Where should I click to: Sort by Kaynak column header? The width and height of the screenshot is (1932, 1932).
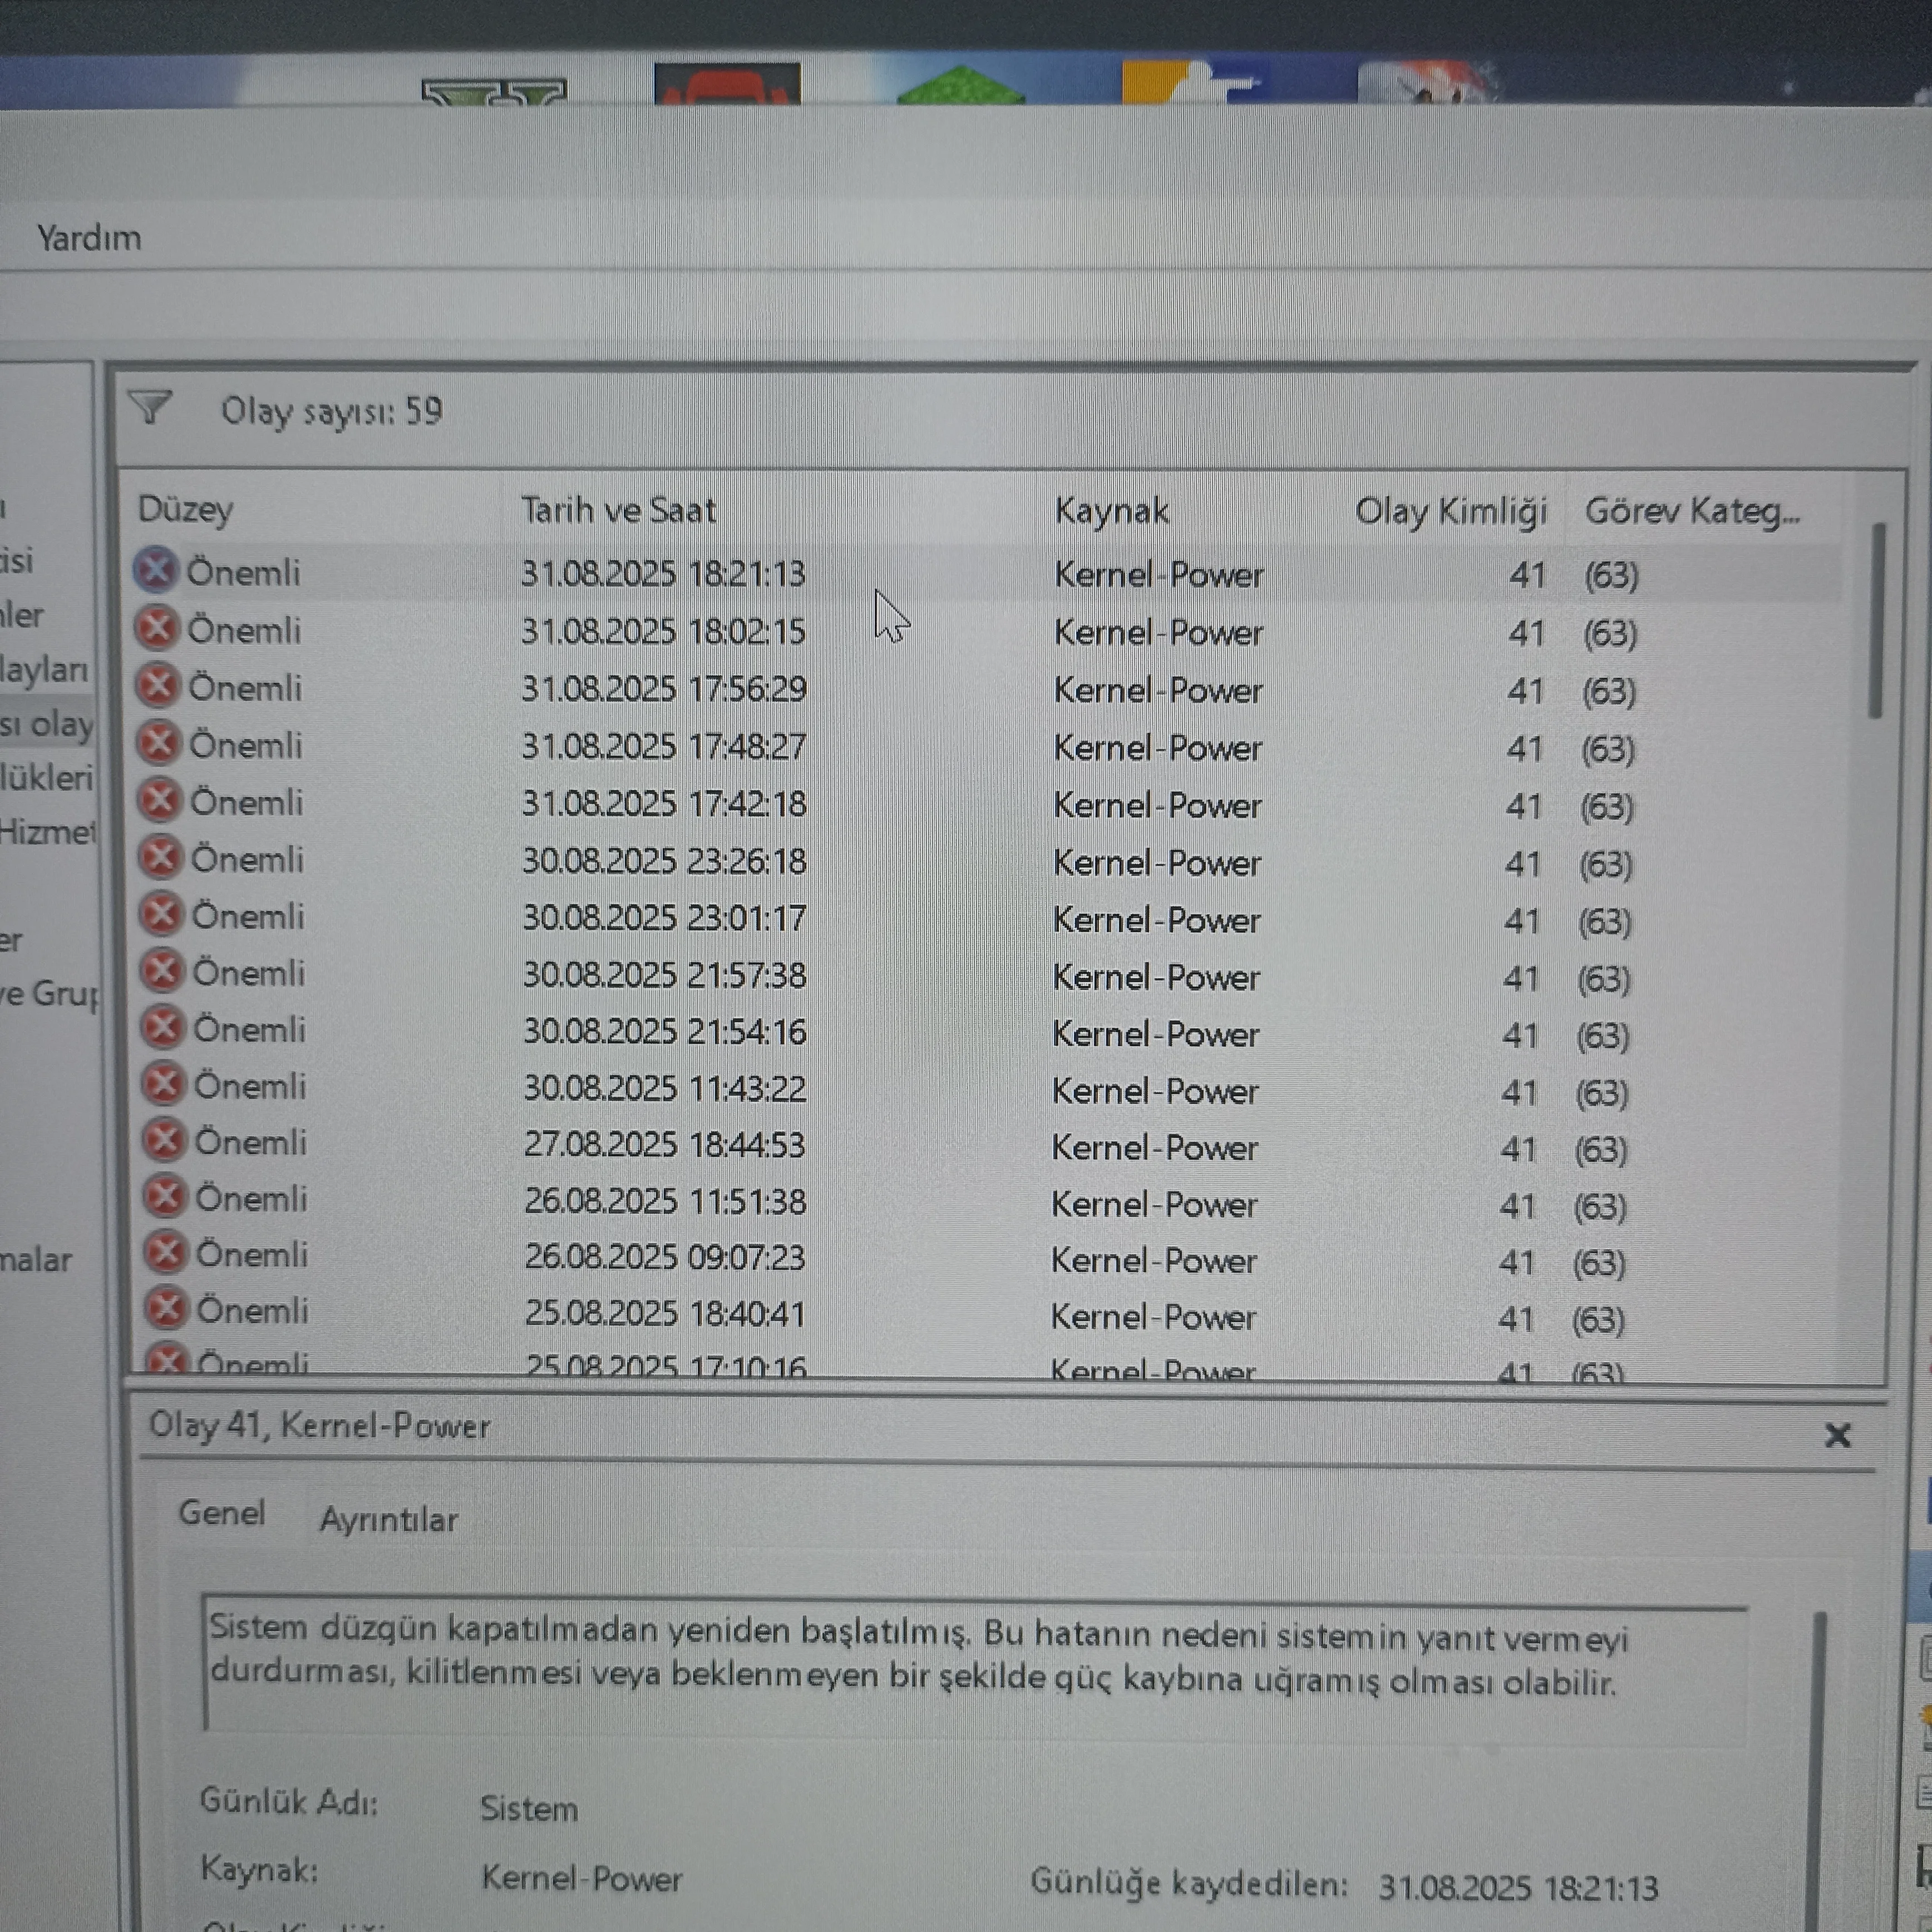point(1111,511)
